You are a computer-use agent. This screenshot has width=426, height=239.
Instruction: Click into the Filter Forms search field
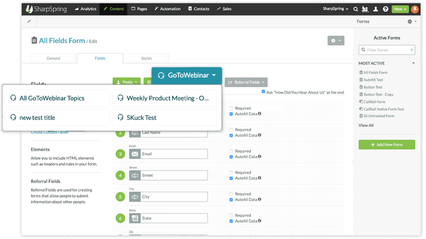point(386,50)
